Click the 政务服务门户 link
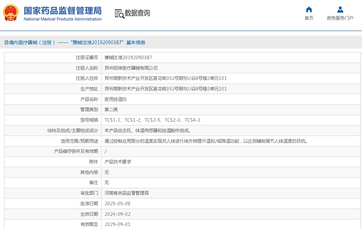 (x=340, y=18)
